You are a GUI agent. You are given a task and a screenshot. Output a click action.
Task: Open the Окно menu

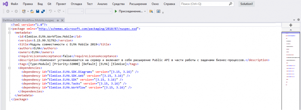pyautogui.click(x=155, y=4)
